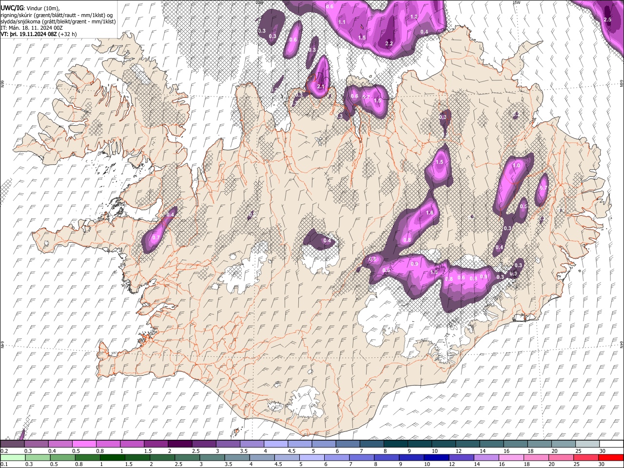Image resolution: width=624 pixels, height=468 pixels.
Task: Click the '1.2' precipitation value on the map
Action: [x=414, y=17]
